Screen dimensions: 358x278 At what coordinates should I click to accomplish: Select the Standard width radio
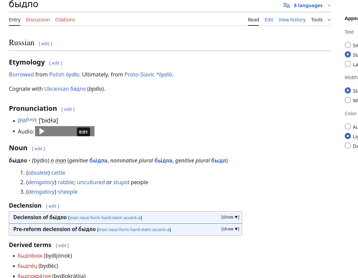click(348, 91)
